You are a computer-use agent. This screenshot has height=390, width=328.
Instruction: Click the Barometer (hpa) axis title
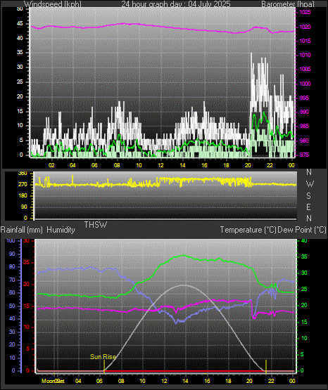[288, 4]
